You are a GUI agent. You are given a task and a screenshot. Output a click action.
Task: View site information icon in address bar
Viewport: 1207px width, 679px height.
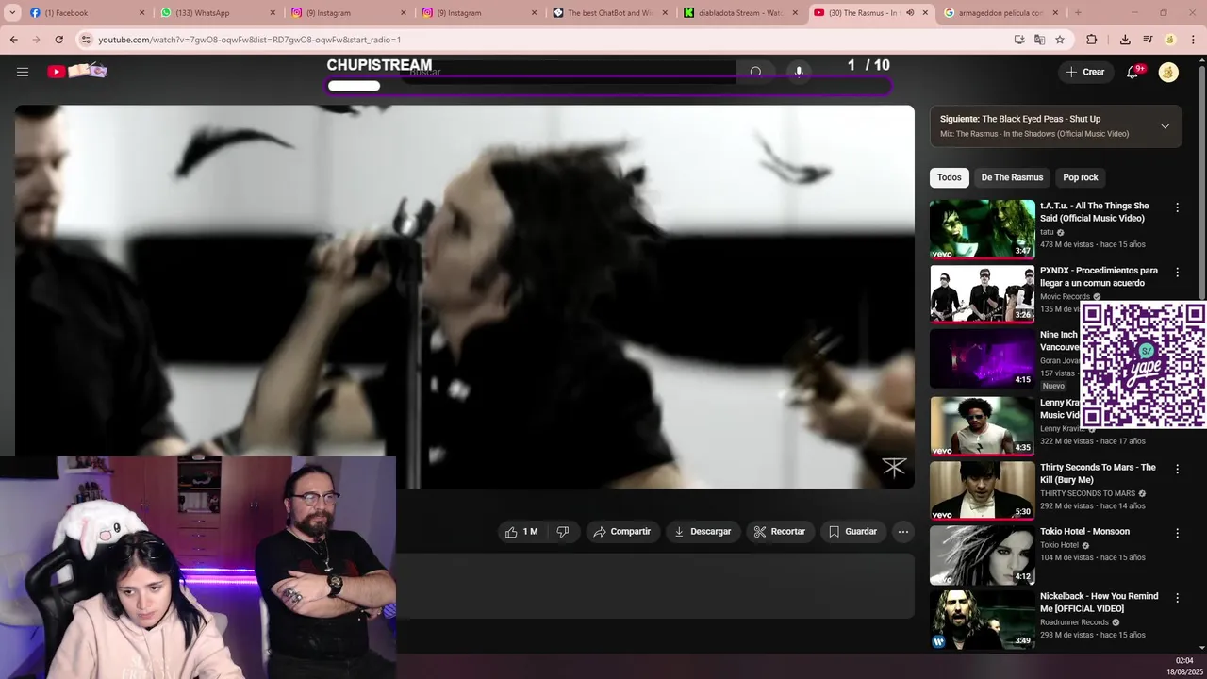click(86, 40)
